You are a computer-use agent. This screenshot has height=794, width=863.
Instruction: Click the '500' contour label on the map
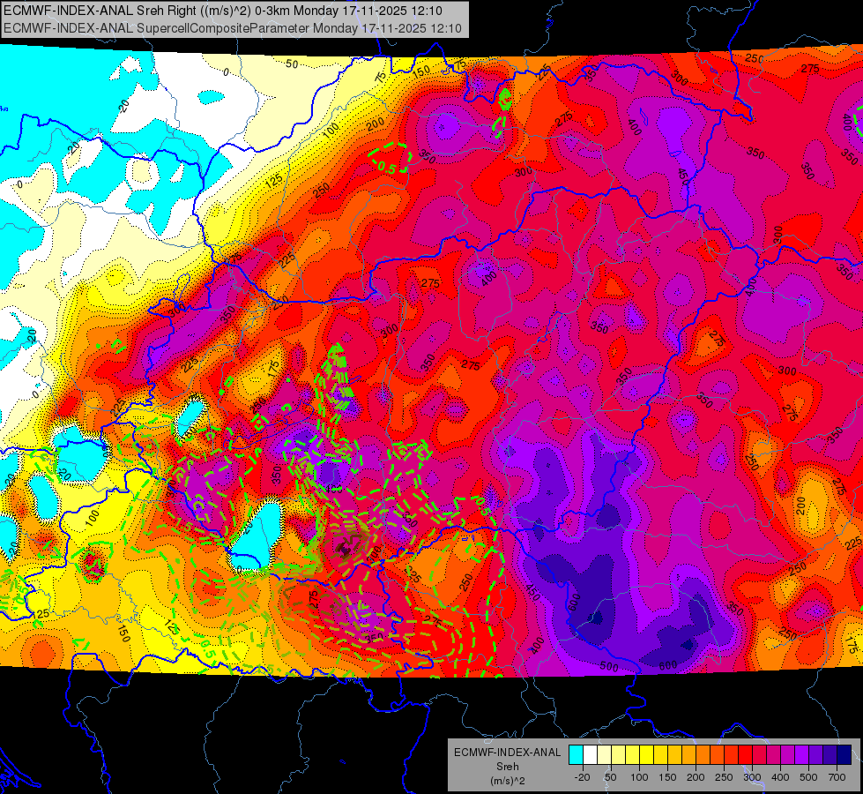coord(609,666)
